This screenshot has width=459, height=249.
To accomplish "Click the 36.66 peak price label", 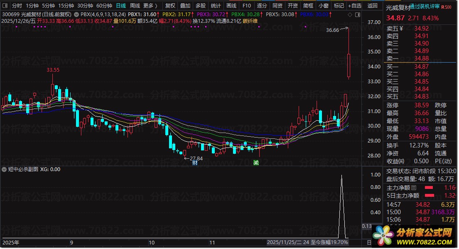I will coord(333,30).
